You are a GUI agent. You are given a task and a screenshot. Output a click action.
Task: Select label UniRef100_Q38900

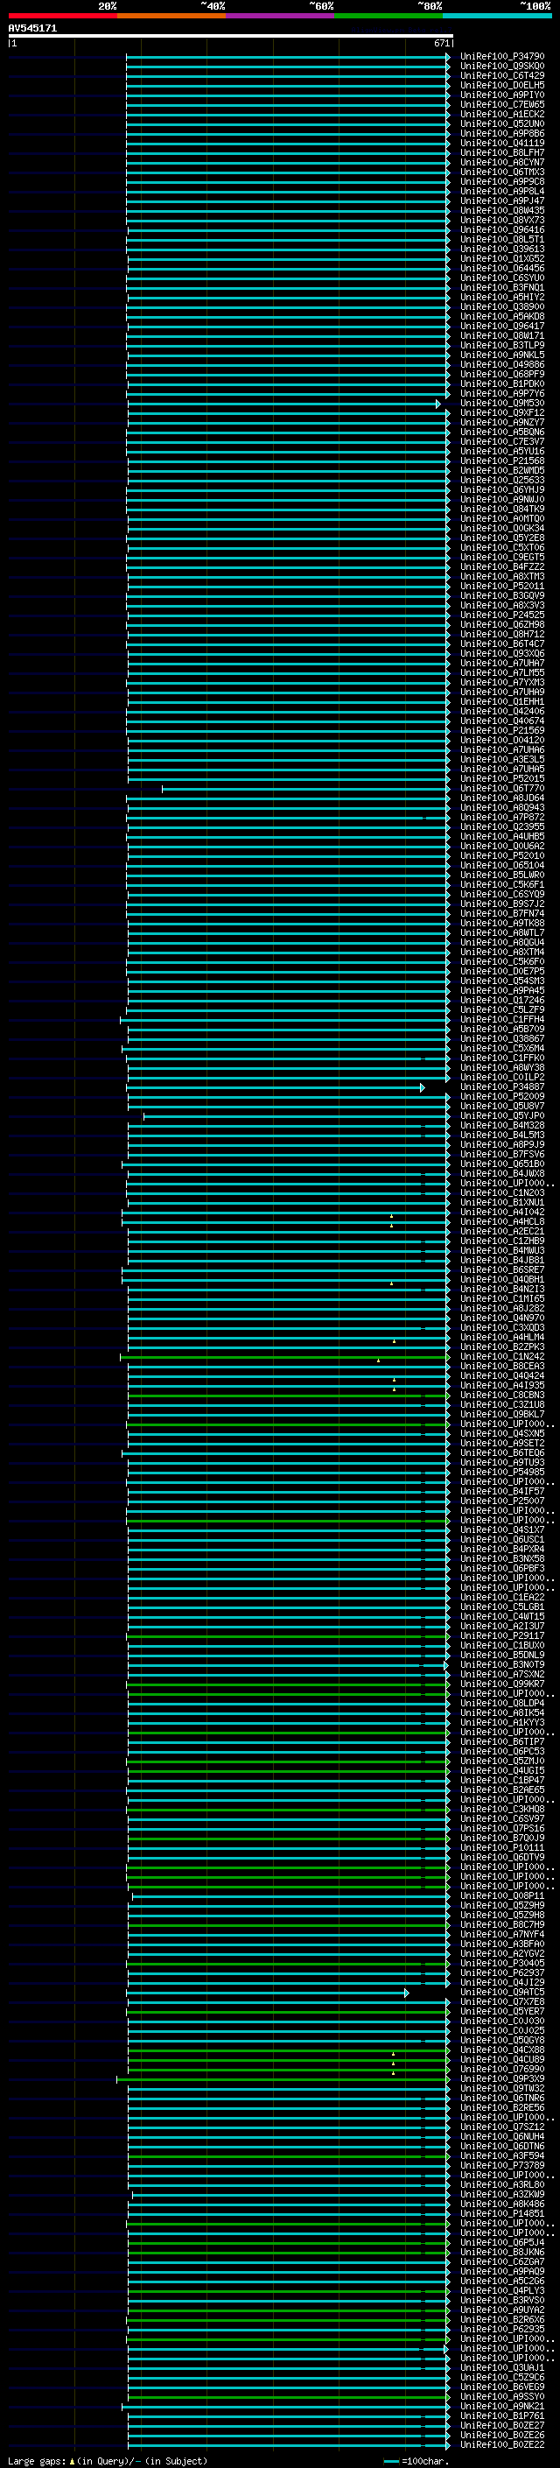coord(501,306)
